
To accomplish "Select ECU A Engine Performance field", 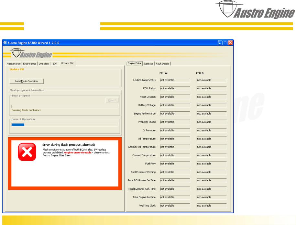I will click(x=175, y=114).
